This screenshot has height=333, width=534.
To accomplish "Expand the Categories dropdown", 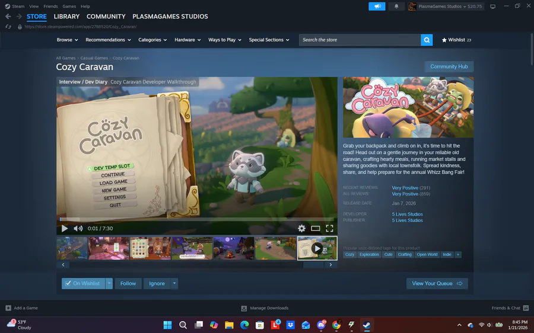I will pos(152,40).
